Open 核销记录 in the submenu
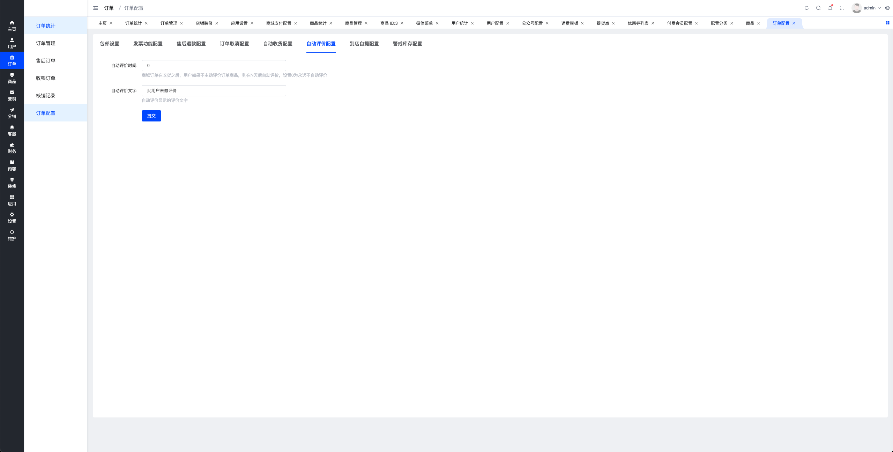This screenshot has height=452, width=893. (56, 96)
